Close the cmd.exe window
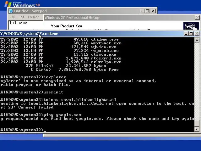This screenshot has width=201, height=151. [197, 34]
